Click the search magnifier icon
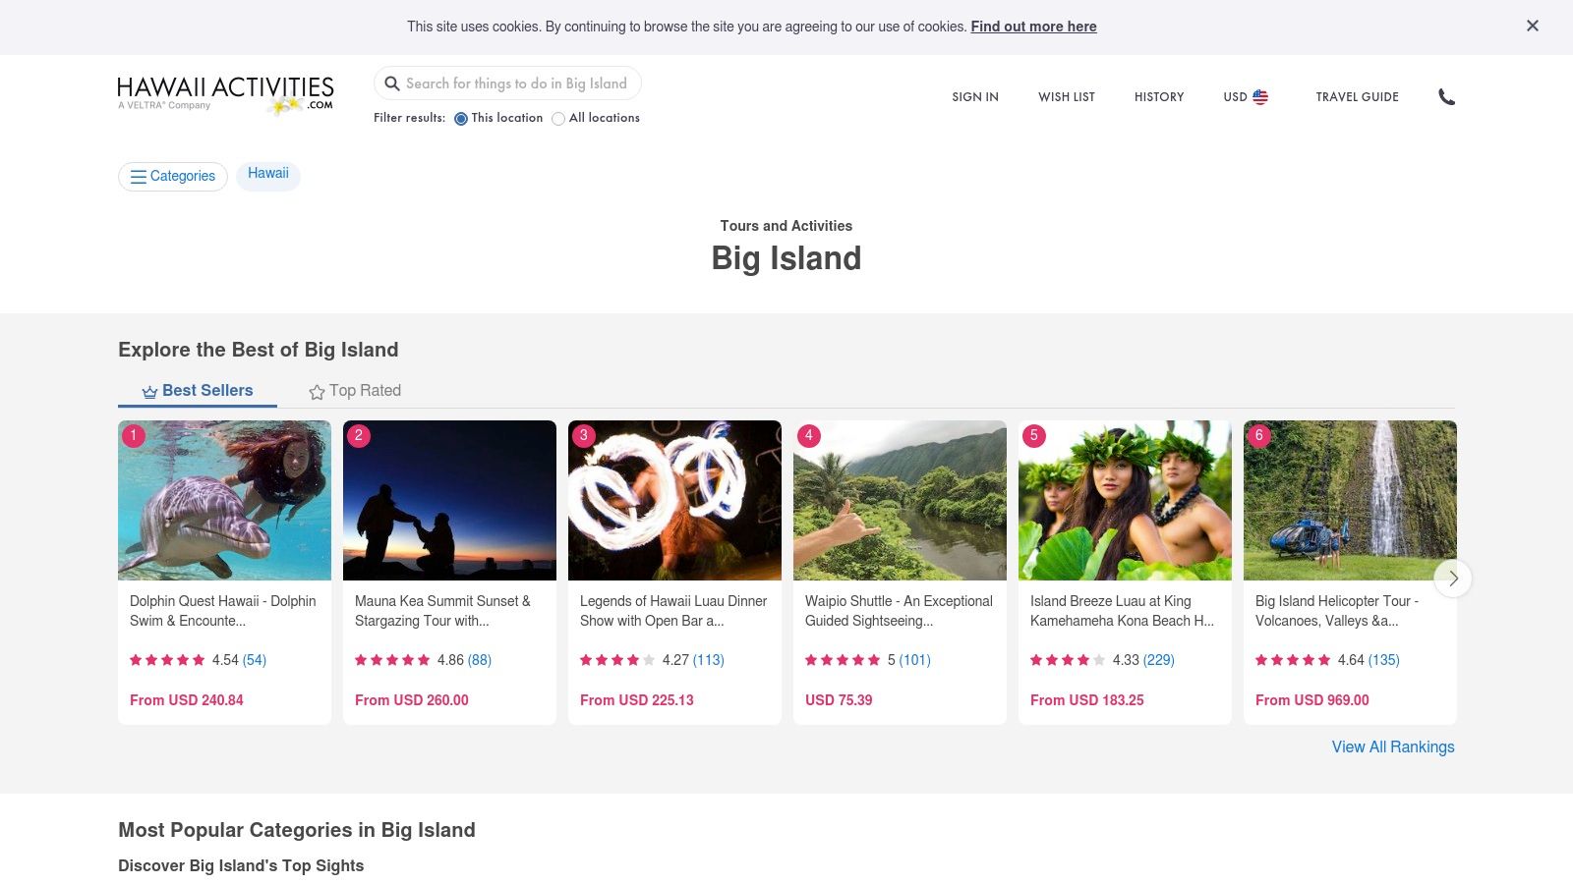 click(392, 83)
